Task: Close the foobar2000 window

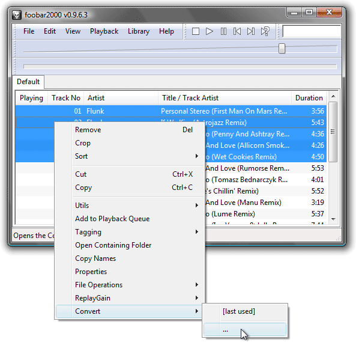Action: pyautogui.click(x=329, y=12)
